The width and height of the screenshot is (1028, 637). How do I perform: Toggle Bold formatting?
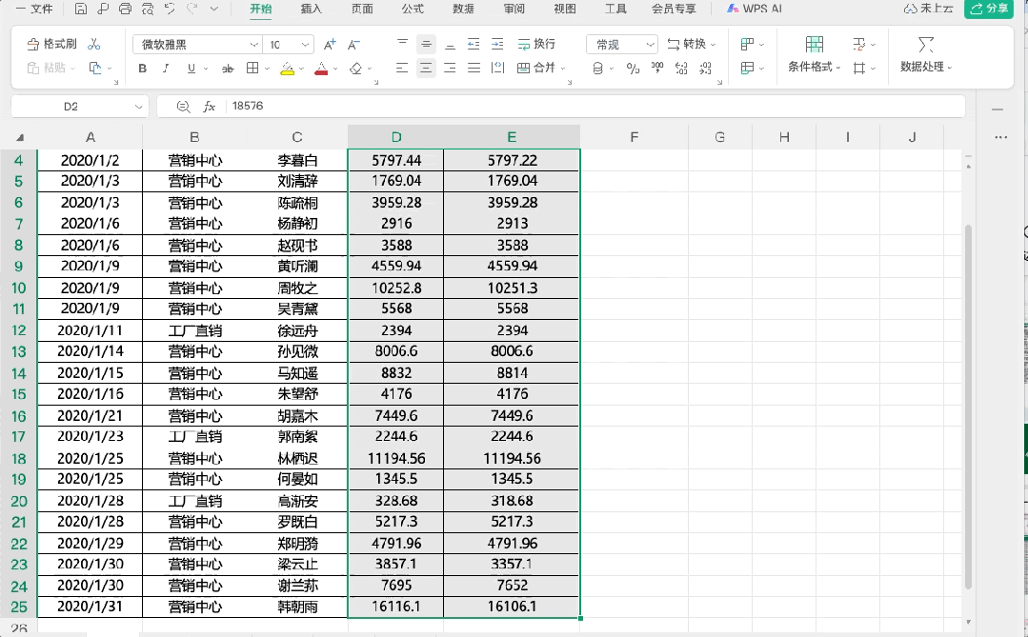(142, 69)
